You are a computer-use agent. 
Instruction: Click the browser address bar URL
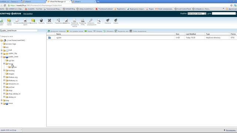pyautogui.click(x=36, y=6)
